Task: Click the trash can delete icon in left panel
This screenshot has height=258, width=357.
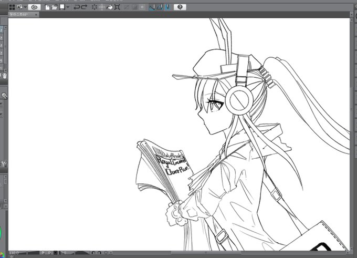Action: pyautogui.click(x=5, y=76)
